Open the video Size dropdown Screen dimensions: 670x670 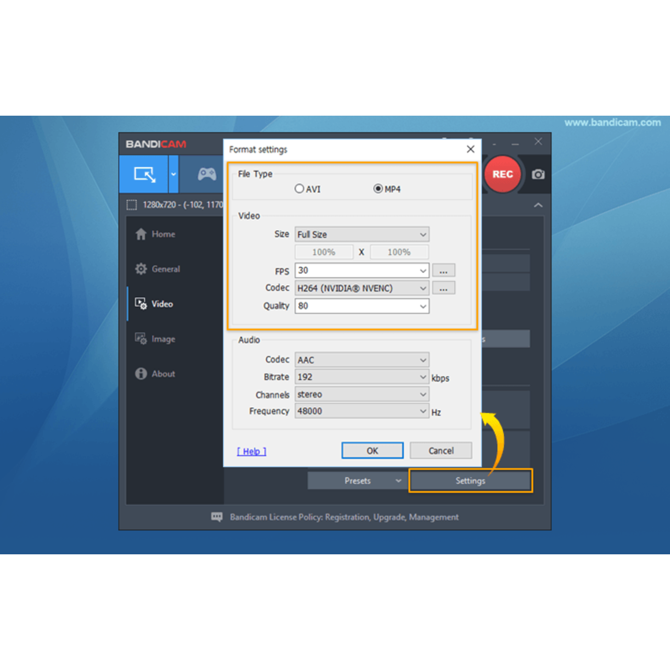coord(362,234)
